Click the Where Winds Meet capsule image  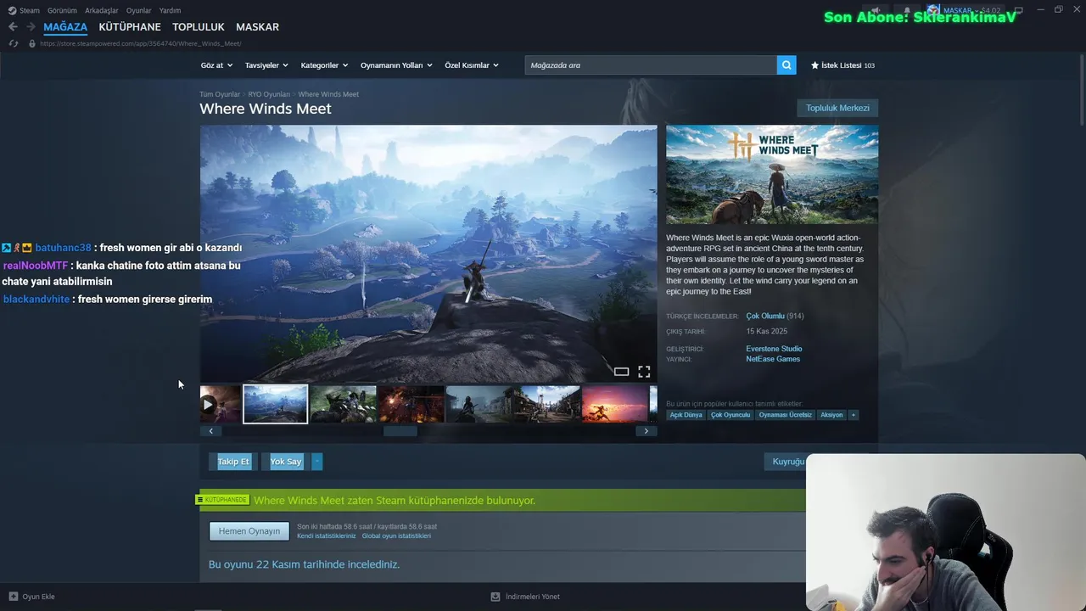772,175
